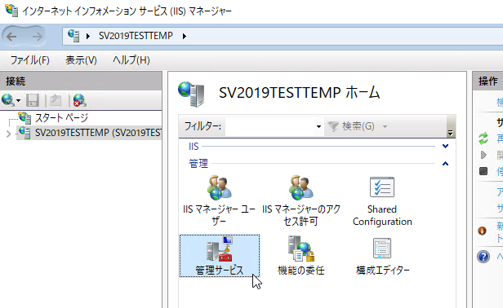Click the 操作 panel header
The image size is (503, 308).
[x=487, y=81]
